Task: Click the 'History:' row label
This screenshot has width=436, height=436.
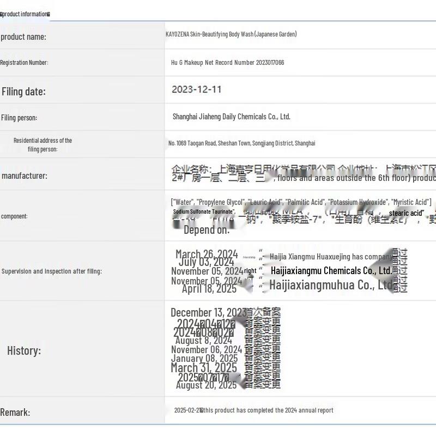Action: coord(24,350)
